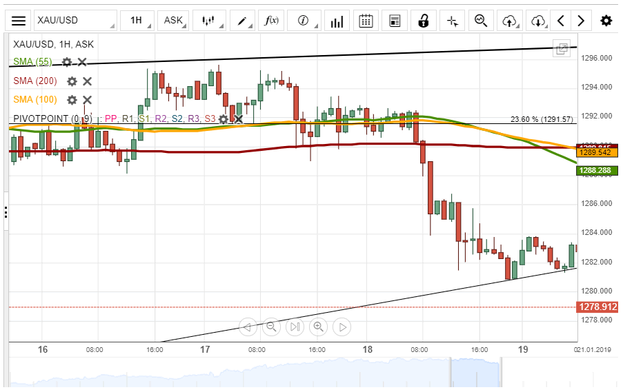
Task: Zoom in with round plus magnifier
Action: (318, 327)
